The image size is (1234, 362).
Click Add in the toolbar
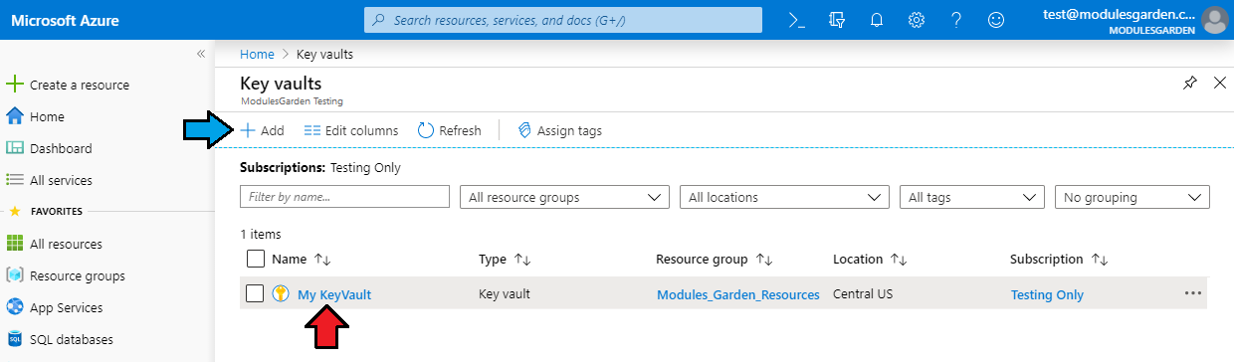262,130
